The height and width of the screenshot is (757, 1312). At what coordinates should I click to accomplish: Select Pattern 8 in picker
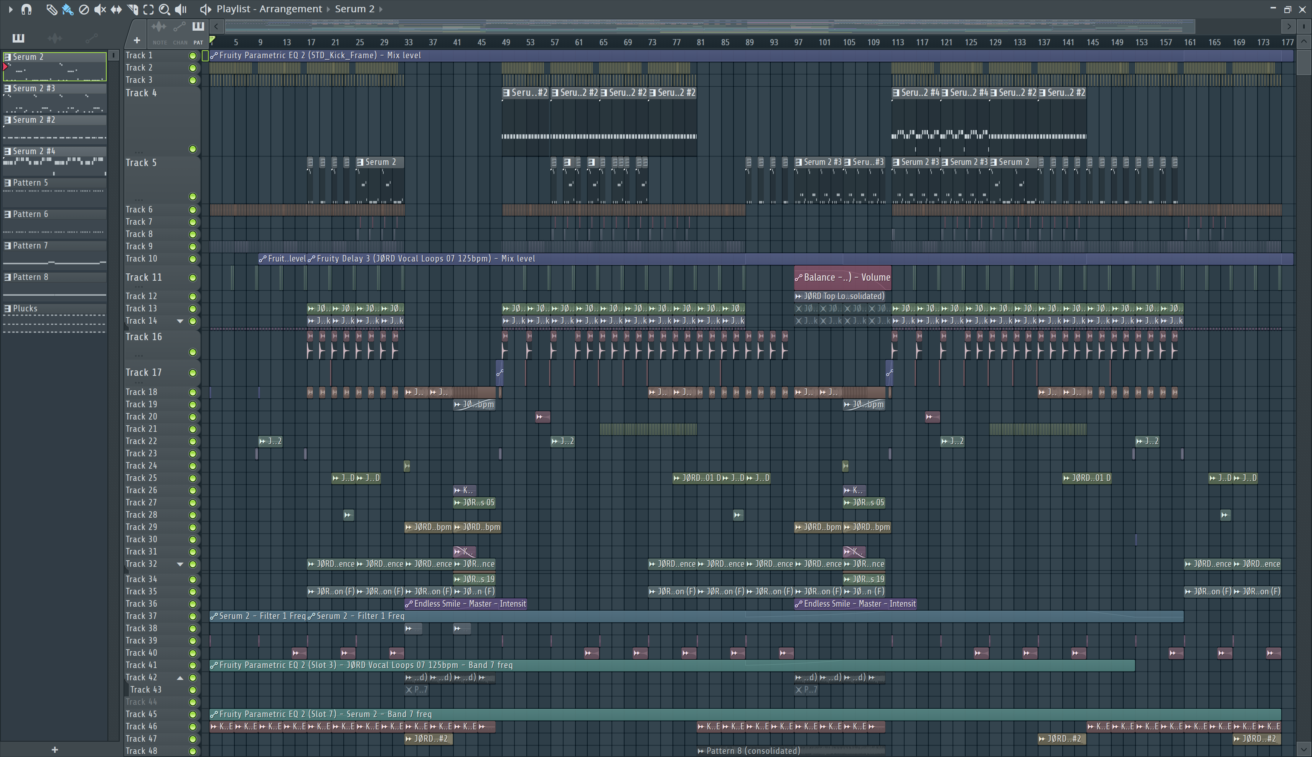(54, 286)
